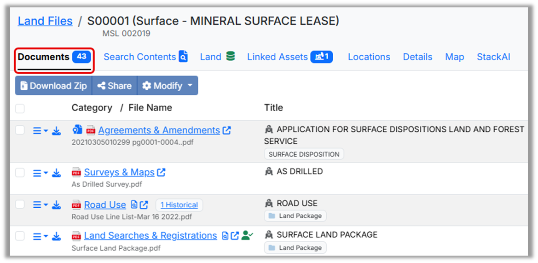The height and width of the screenshot is (263, 538).
Task: Open the StackAI tab
Action: tap(493, 57)
